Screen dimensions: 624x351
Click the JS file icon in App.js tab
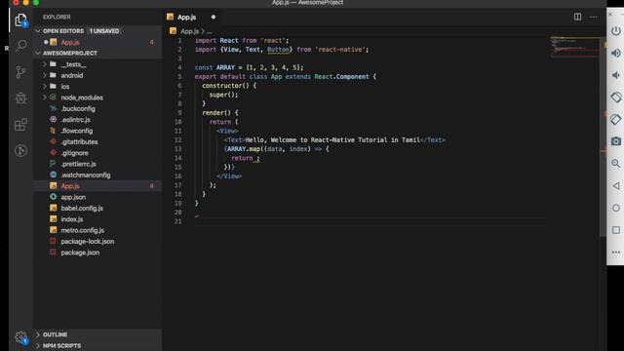171,17
